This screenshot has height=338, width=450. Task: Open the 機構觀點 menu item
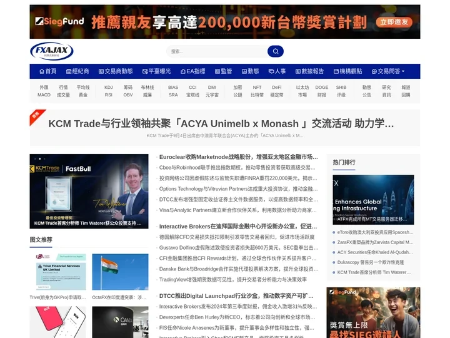pyautogui.click(x=348, y=71)
